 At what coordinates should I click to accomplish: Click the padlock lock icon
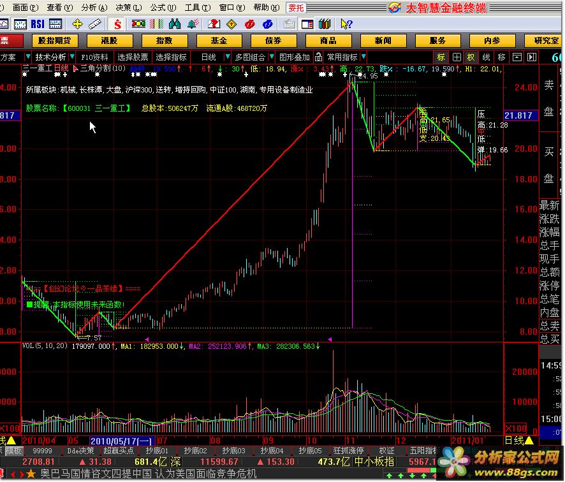[x=319, y=57]
